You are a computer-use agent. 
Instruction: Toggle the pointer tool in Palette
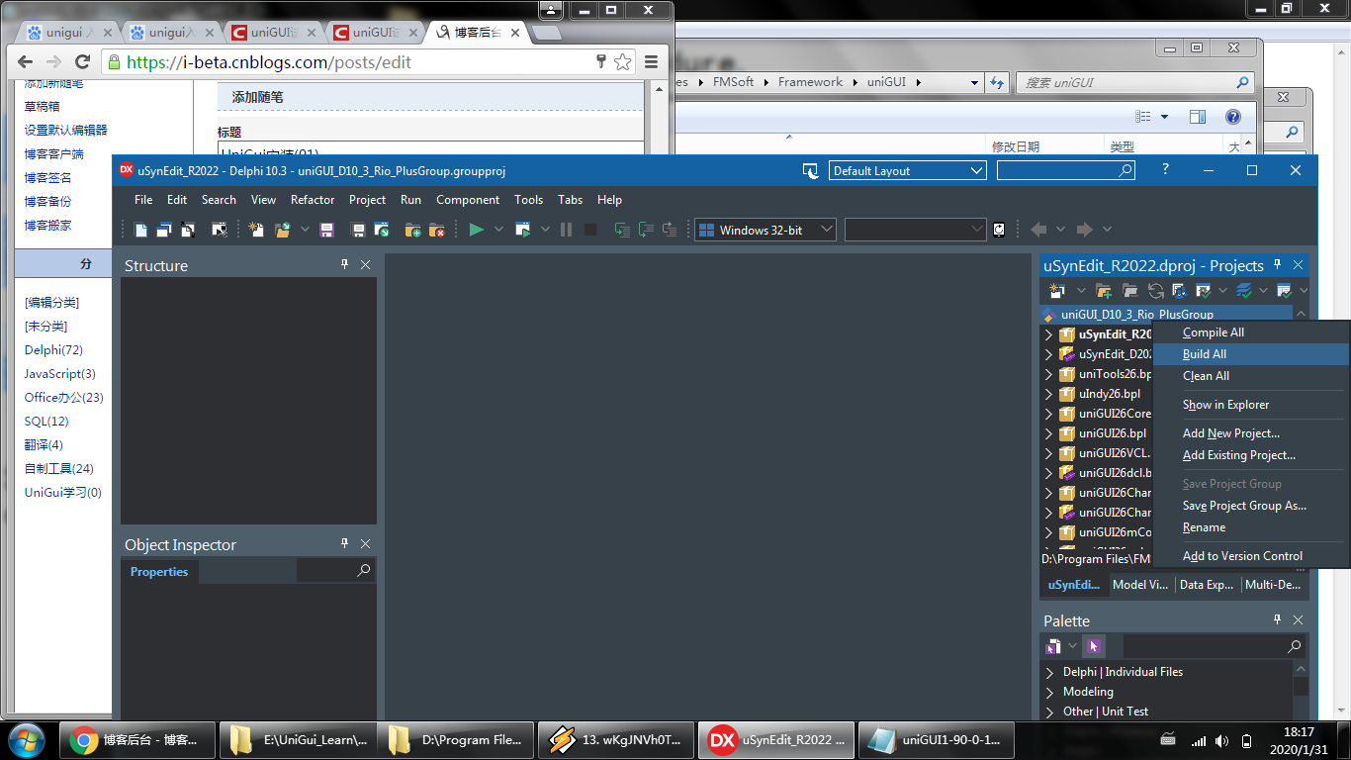click(x=1093, y=646)
